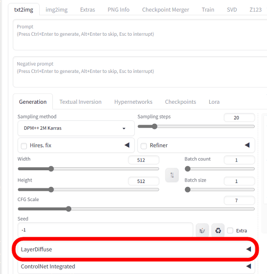
Task: Click the Sampling steps slider
Action: click(x=196, y=126)
